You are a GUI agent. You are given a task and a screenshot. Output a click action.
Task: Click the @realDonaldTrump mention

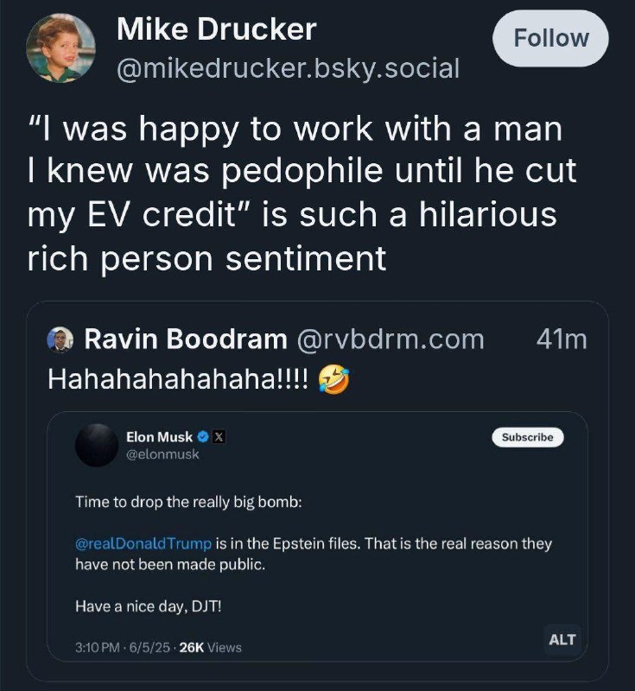[143, 543]
